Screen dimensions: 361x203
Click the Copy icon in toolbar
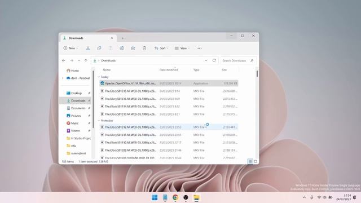[99, 48]
